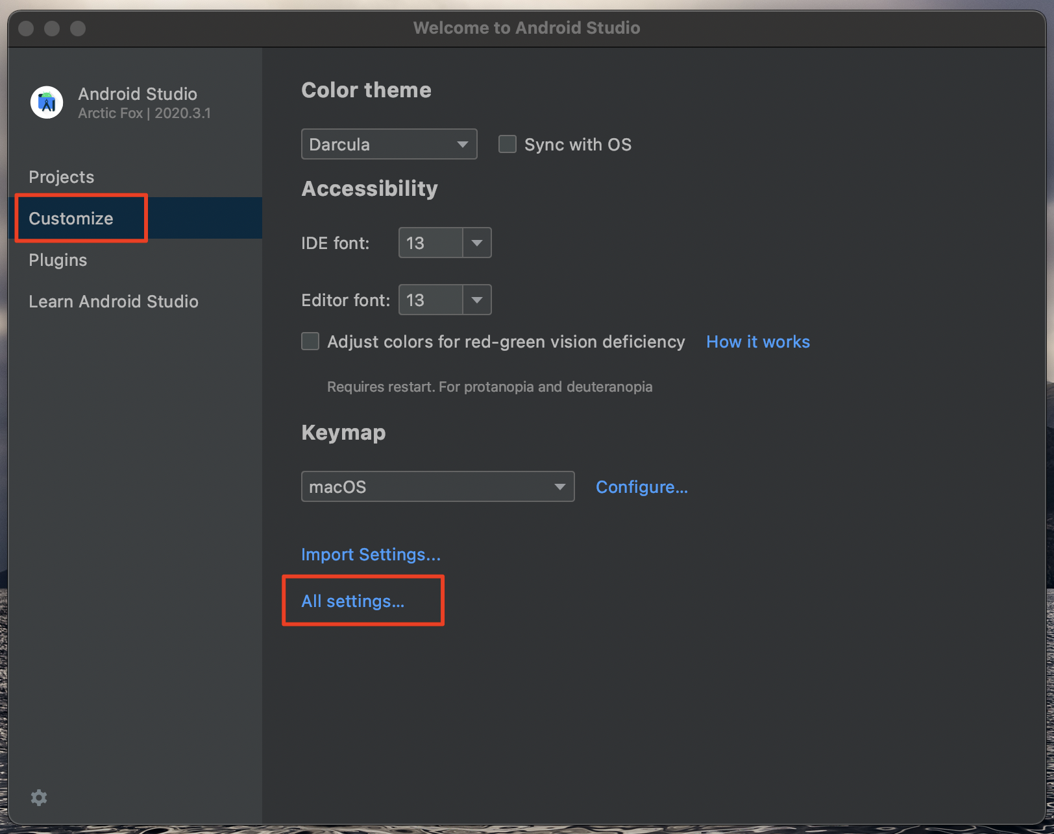Open the gear options menu at bottom left
This screenshot has width=1054, height=834.
(39, 798)
